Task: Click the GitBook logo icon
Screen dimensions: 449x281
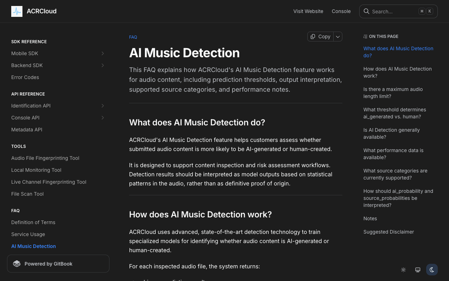Action: coord(16,264)
